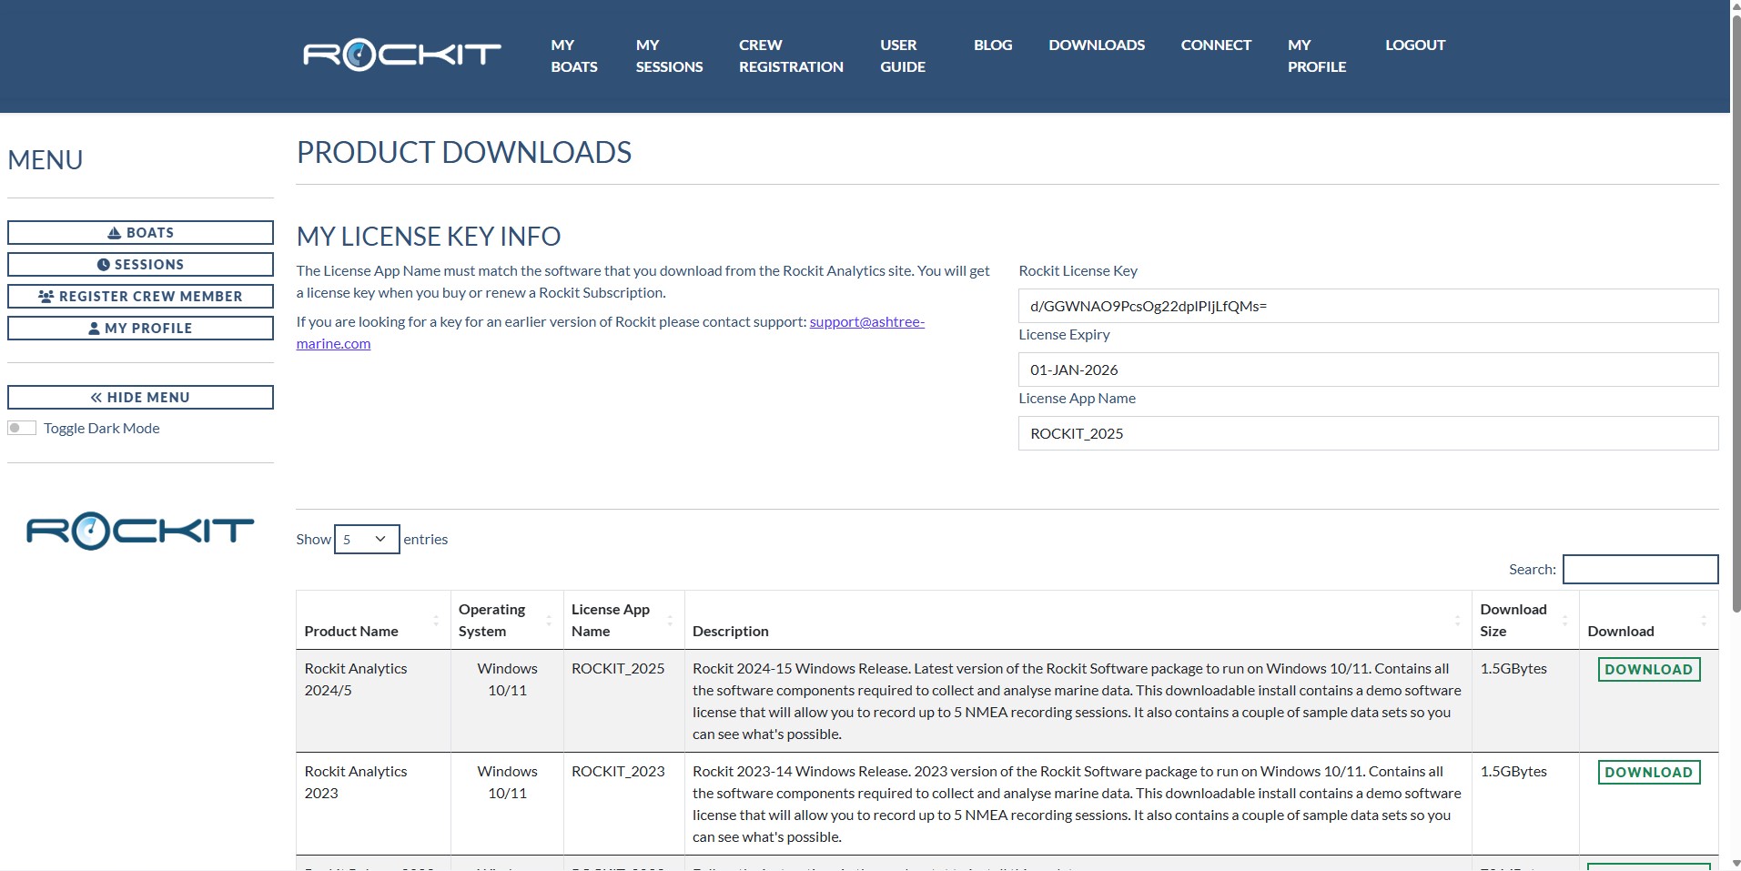
Task: Click the group icon on Register Crew Member
Action: (x=46, y=297)
